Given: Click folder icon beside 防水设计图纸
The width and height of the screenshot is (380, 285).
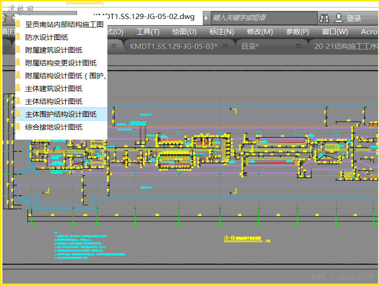Looking at the screenshot, I should pyautogui.click(x=18, y=37).
